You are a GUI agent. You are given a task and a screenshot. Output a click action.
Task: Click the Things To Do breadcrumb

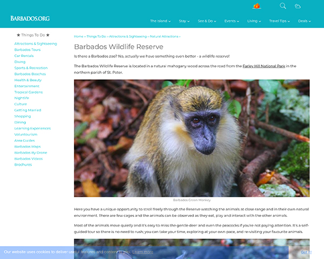coord(96,36)
